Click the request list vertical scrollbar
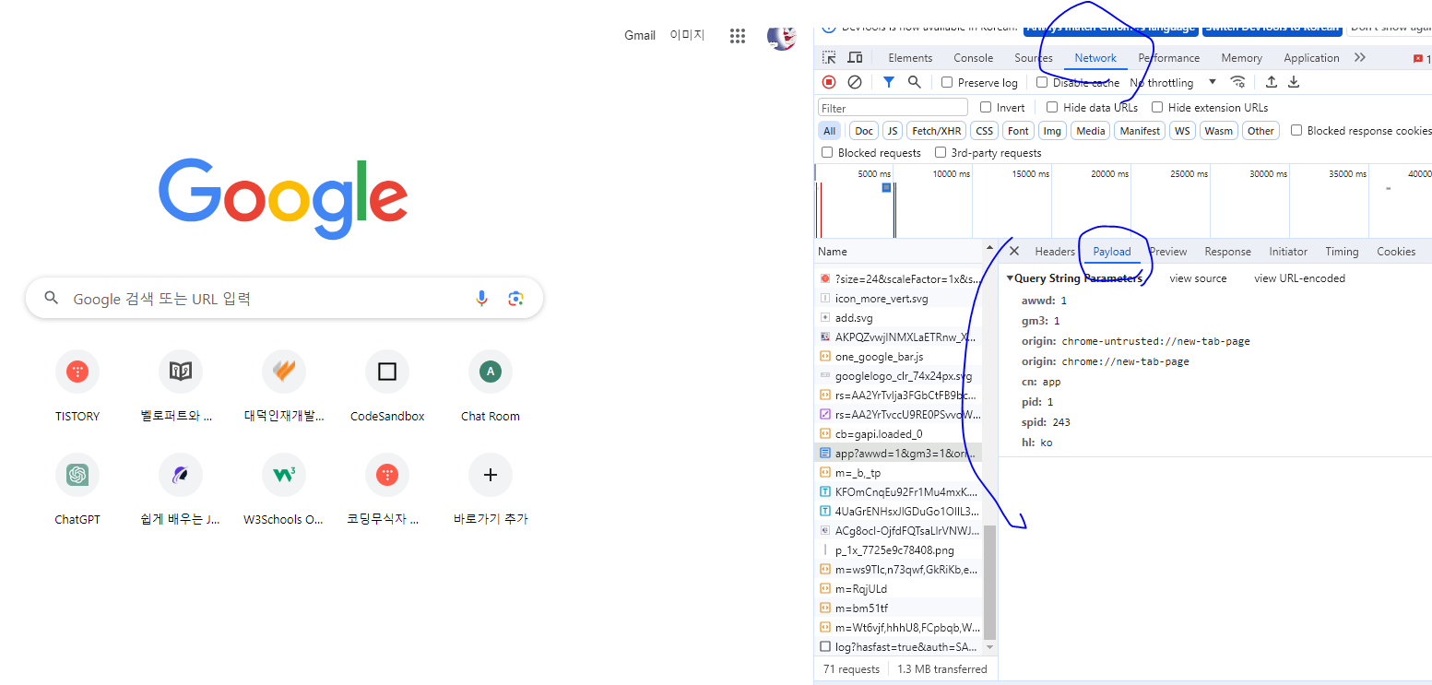 click(989, 581)
